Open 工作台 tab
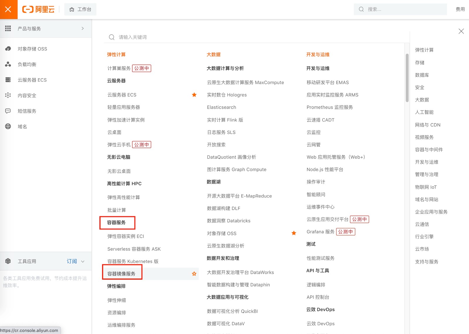The width and height of the screenshot is (469, 334). [x=80, y=9]
